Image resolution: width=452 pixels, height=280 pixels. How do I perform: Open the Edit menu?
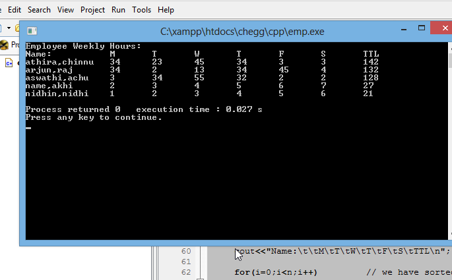point(15,10)
